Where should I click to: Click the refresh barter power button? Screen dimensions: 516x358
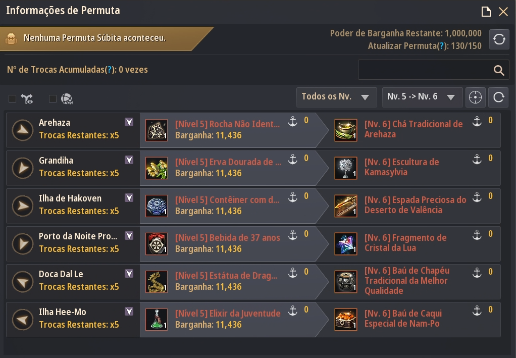pyautogui.click(x=499, y=39)
